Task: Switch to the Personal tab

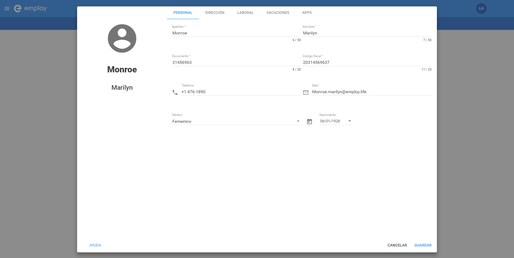Action: (183, 13)
